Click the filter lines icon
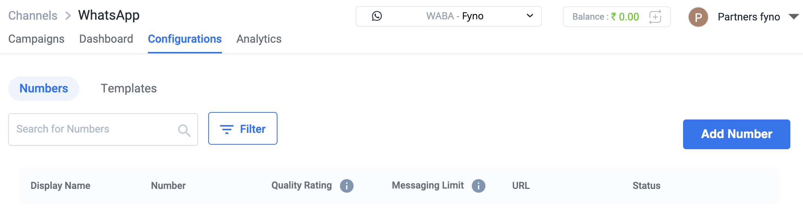The height and width of the screenshot is (213, 803). coord(226,129)
